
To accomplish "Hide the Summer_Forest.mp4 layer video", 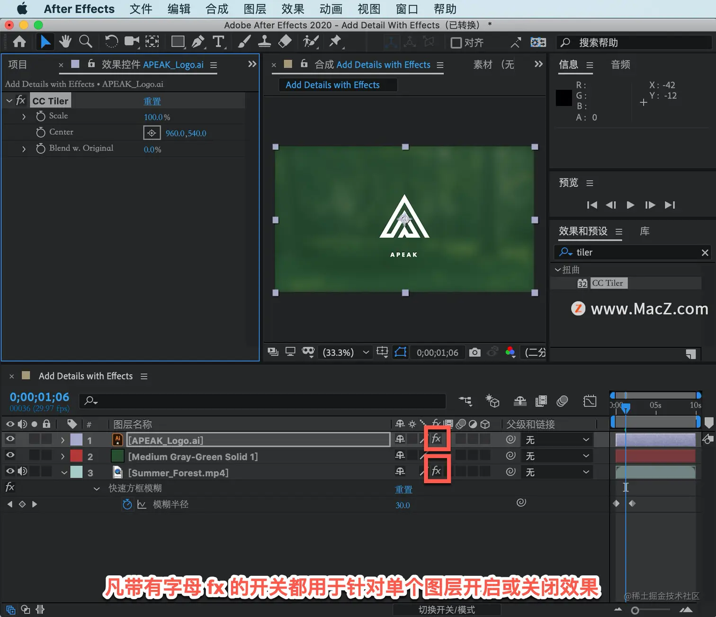I will pyautogui.click(x=10, y=471).
